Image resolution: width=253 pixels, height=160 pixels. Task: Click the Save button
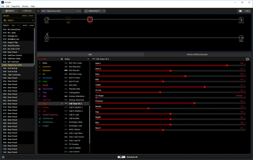[78, 11]
